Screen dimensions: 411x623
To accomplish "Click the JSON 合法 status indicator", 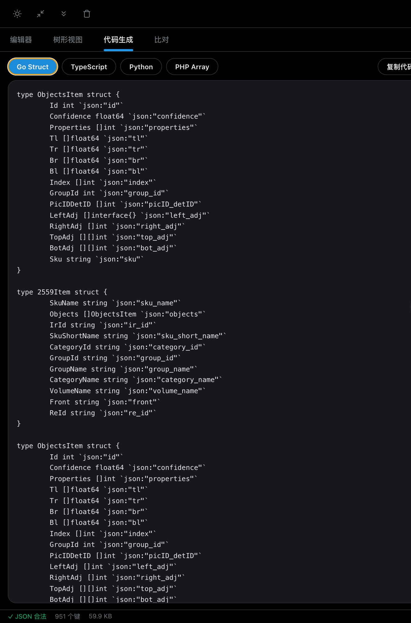I will click(x=27, y=616).
